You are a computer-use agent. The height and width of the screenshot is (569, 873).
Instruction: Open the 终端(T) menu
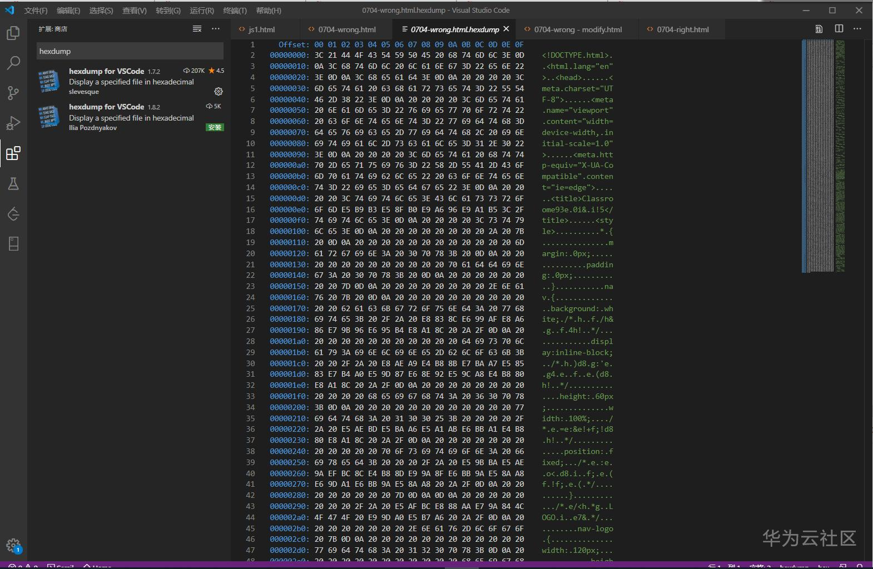click(235, 11)
